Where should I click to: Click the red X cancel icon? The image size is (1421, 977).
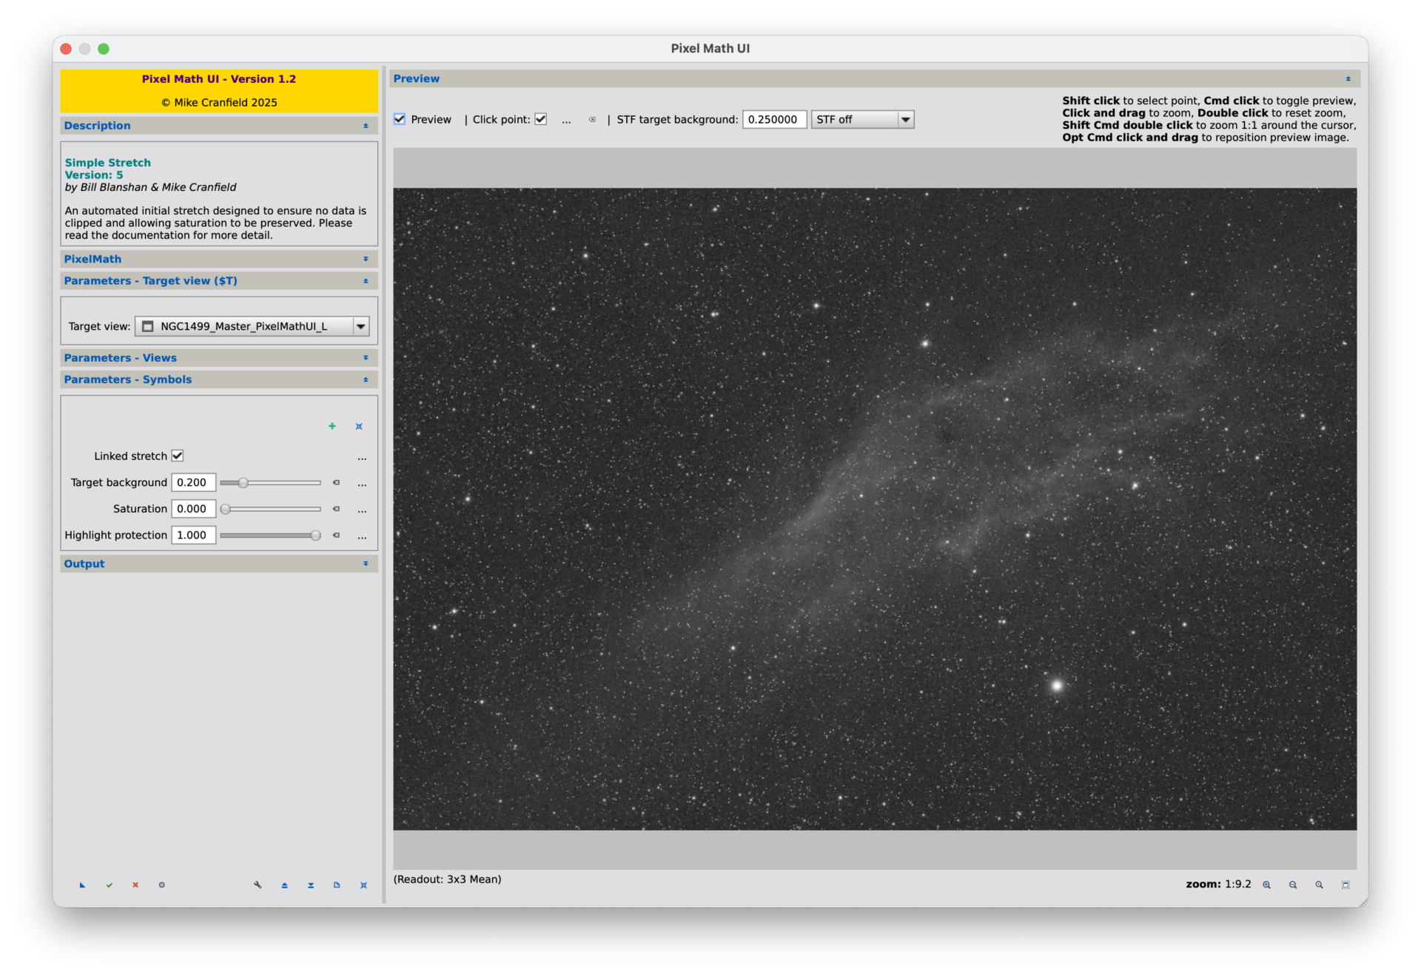click(x=135, y=885)
